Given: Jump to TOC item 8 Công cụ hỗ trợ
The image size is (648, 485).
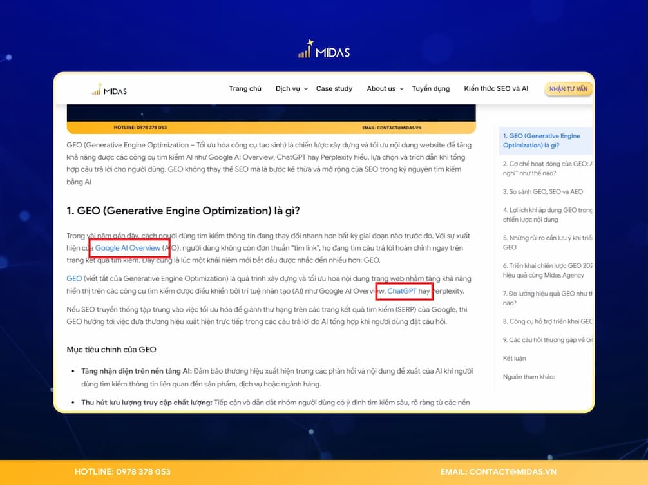Looking at the screenshot, I should tap(547, 321).
